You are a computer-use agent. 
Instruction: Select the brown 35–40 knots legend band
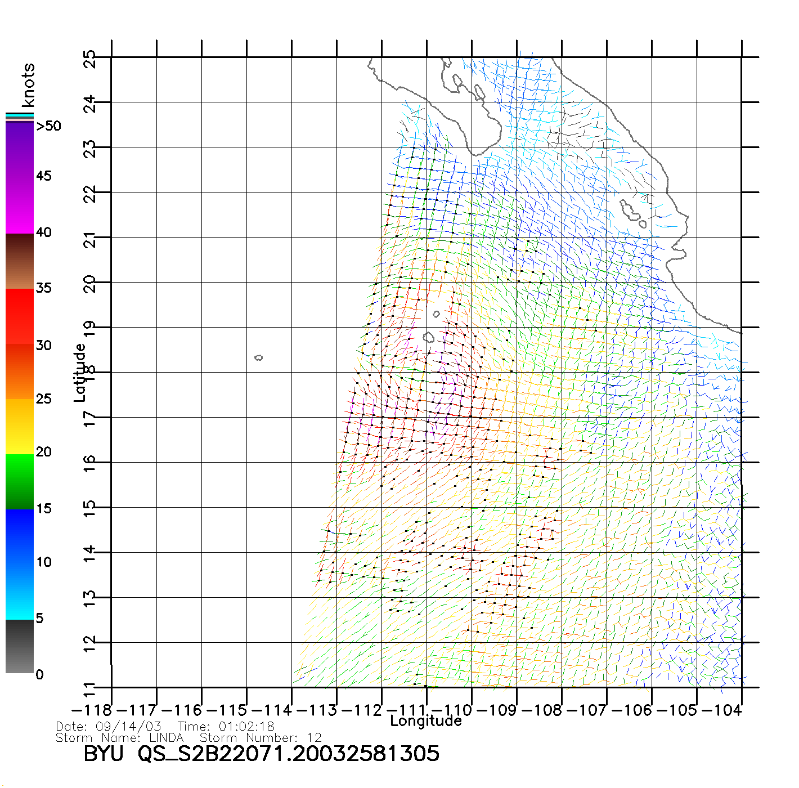coord(20,262)
